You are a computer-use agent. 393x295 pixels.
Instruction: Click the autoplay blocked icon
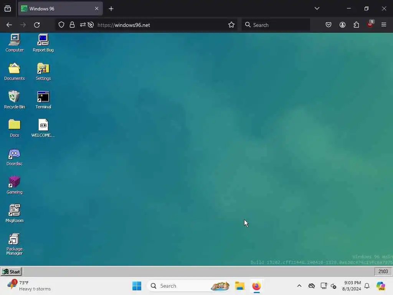click(91, 25)
